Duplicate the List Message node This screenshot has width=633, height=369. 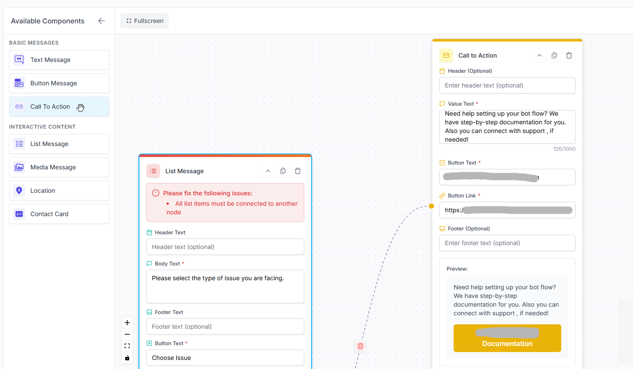point(283,171)
